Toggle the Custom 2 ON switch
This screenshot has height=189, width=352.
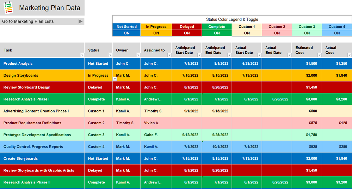(x=277, y=33)
